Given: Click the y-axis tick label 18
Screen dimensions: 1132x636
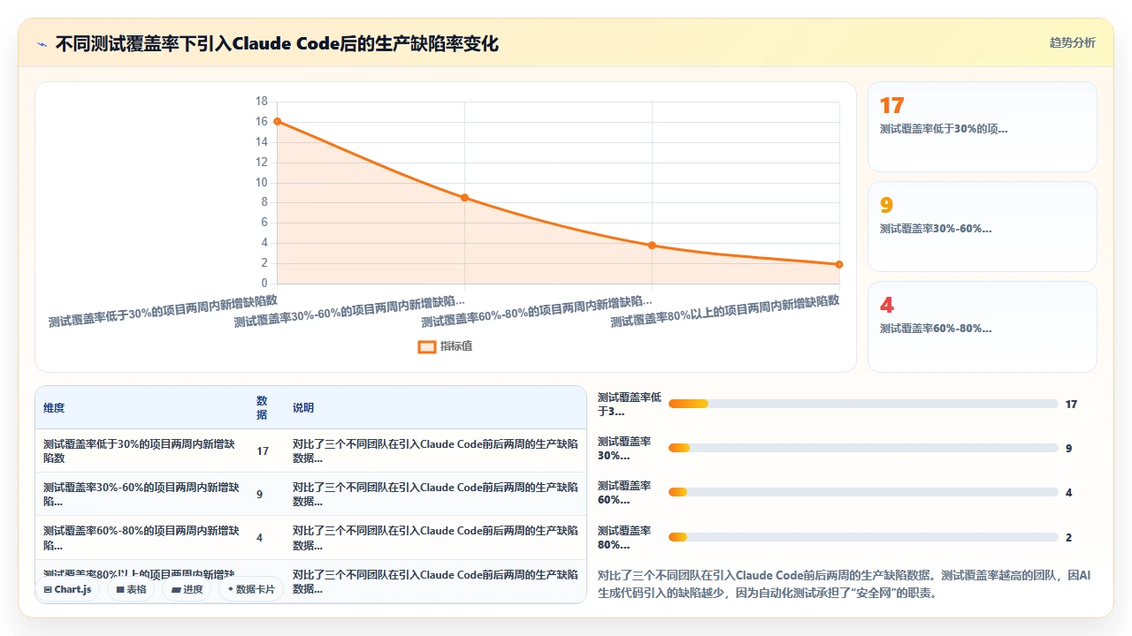Looking at the screenshot, I should [261, 102].
